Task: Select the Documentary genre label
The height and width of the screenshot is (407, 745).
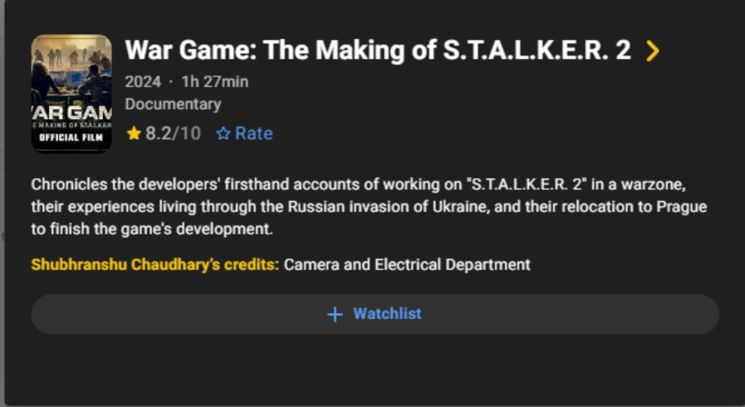Action: (x=173, y=104)
